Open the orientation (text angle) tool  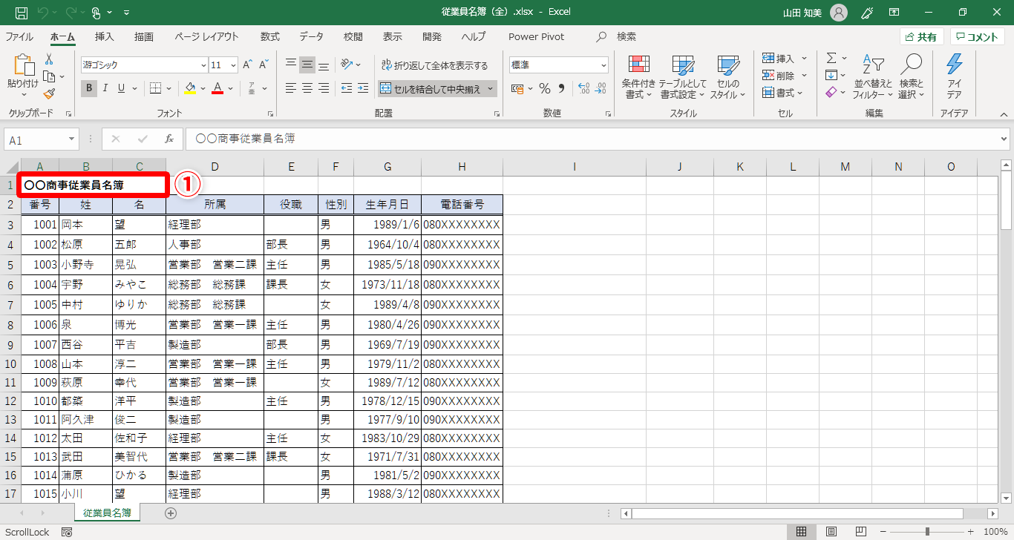(347, 65)
